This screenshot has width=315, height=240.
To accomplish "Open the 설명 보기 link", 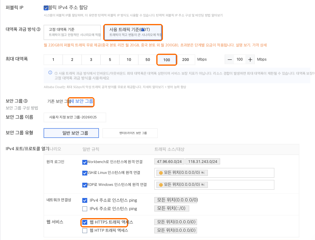I will tap(243, 45).
